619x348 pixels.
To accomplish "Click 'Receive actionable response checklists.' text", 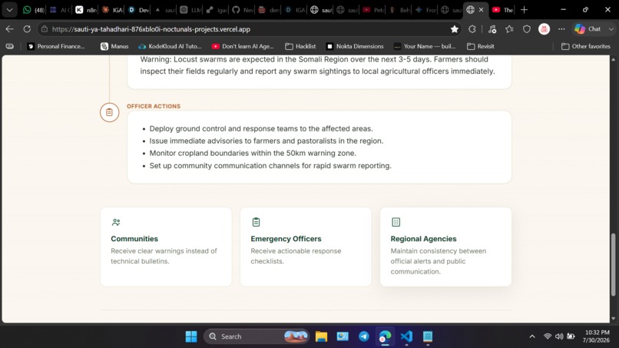I will coord(296,256).
